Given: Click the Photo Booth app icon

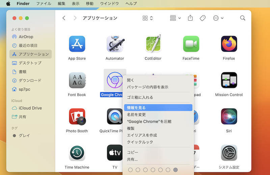Looking at the screenshot, I should 77,116.
